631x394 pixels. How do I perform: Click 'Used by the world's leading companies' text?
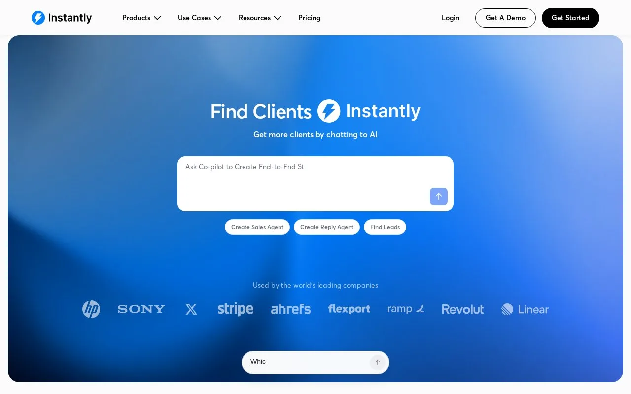click(x=315, y=285)
